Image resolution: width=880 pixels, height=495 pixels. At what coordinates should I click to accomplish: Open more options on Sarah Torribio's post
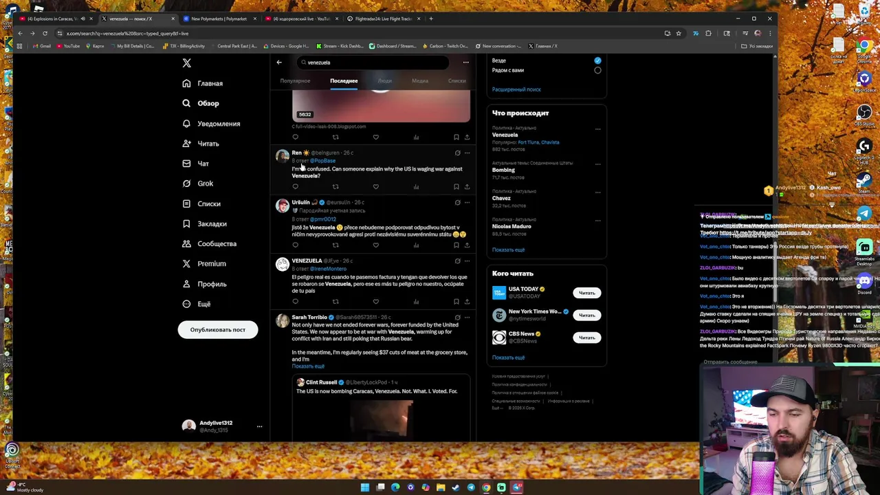(467, 318)
